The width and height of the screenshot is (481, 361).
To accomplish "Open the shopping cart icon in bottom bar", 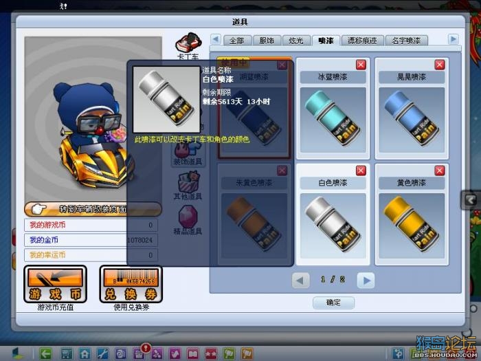I will tap(66, 353).
